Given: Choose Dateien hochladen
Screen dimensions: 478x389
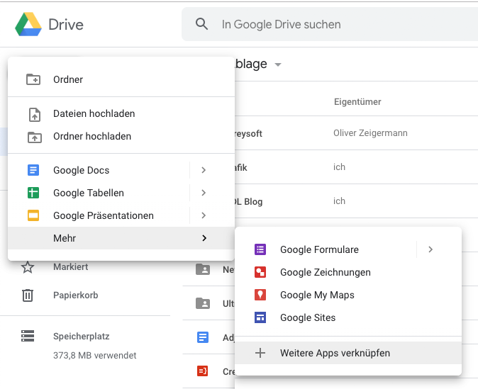Looking at the screenshot, I should [x=121, y=113].
